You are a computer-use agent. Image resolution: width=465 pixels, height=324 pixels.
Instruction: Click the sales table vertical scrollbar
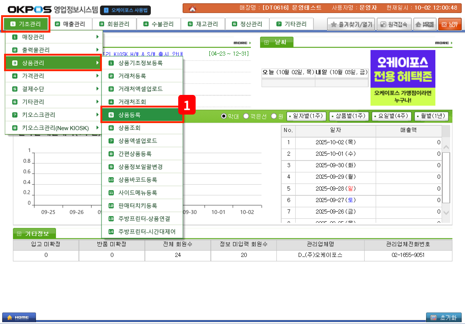[446, 178]
